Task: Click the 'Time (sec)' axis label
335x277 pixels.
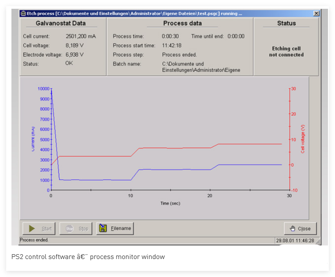Action: point(170,203)
